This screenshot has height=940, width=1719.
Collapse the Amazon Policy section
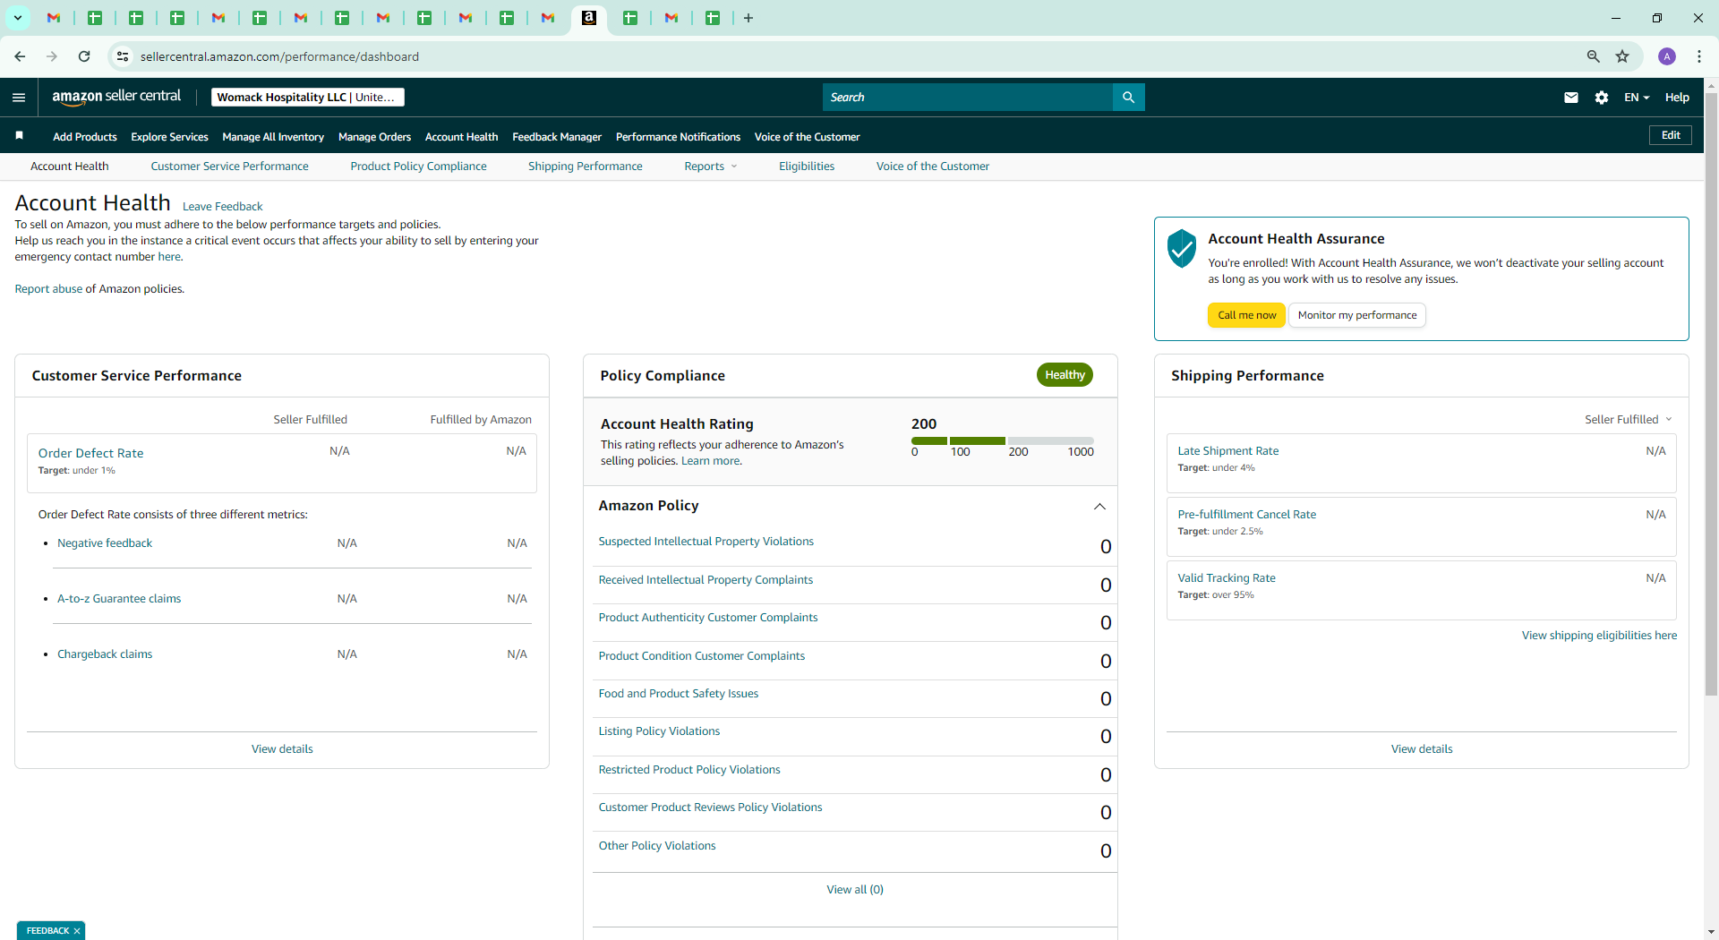(x=1099, y=507)
